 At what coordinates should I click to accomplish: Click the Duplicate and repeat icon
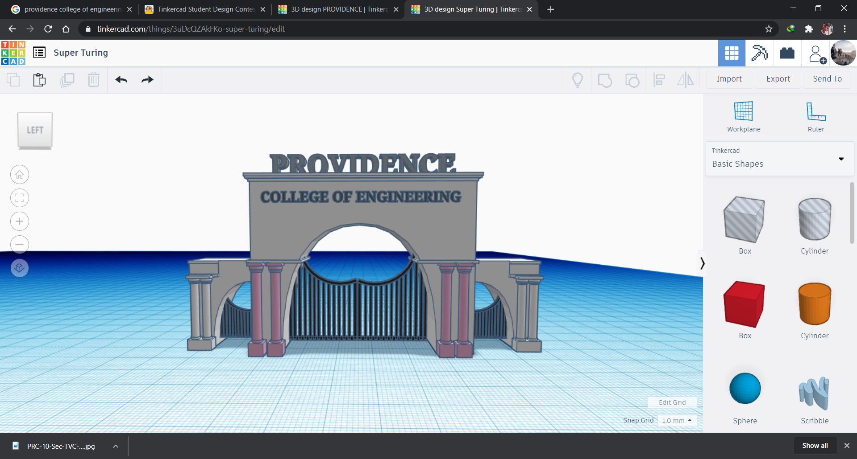[67, 80]
